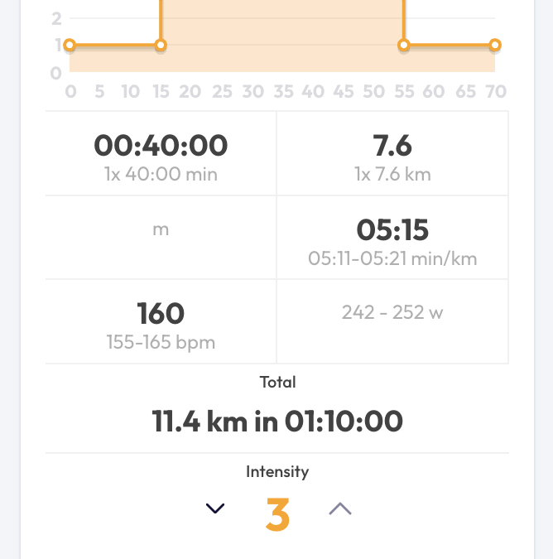Edit the 00:40:00 duration field

coord(161,146)
